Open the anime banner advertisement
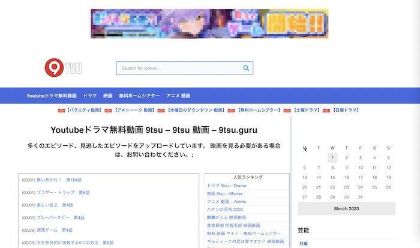This screenshot has width=420, height=248. click(x=209, y=23)
